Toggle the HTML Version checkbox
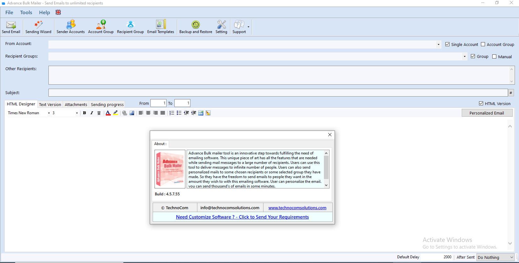Viewport: 519px width, 263px height. [481, 104]
